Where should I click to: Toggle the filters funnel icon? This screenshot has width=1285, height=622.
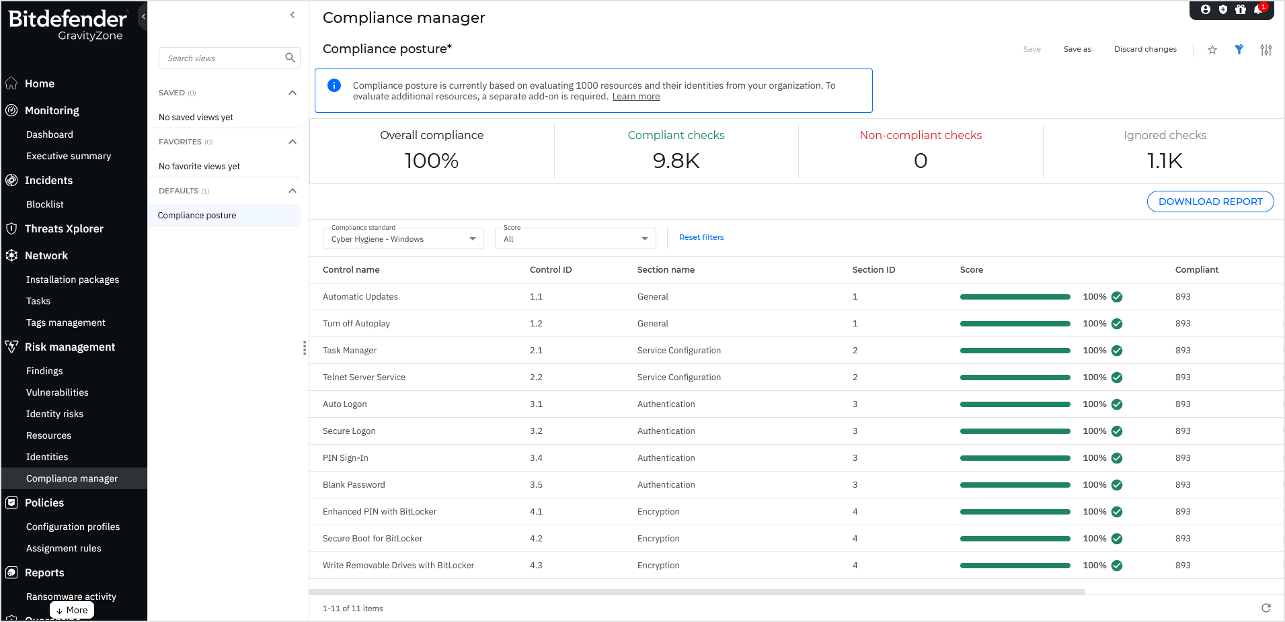click(x=1239, y=49)
